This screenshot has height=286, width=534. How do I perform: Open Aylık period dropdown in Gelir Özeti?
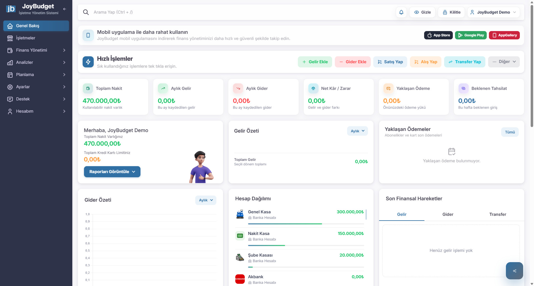(357, 131)
